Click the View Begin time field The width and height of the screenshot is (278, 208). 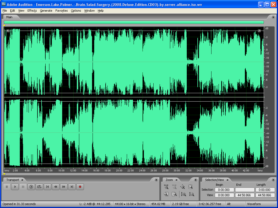coord(224,195)
